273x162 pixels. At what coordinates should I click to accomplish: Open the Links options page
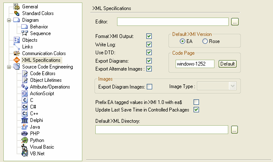[x=28, y=47]
